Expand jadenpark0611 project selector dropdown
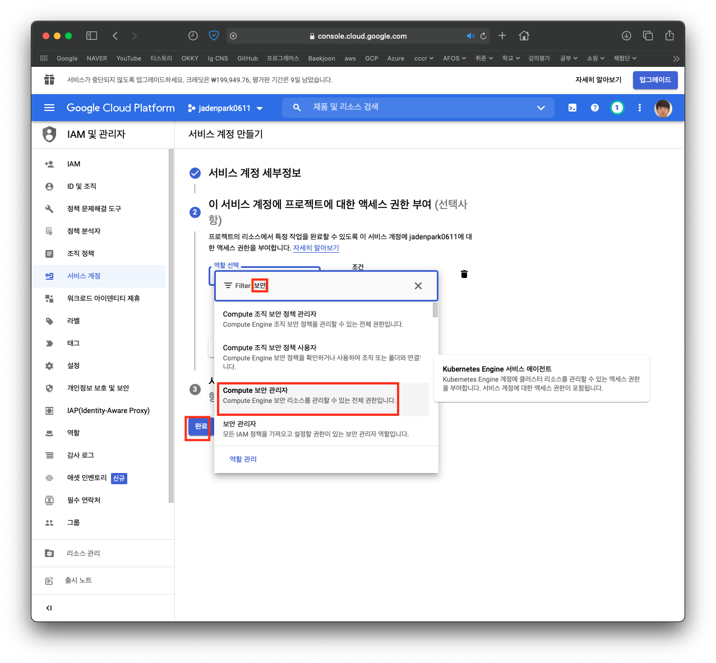 (x=225, y=108)
